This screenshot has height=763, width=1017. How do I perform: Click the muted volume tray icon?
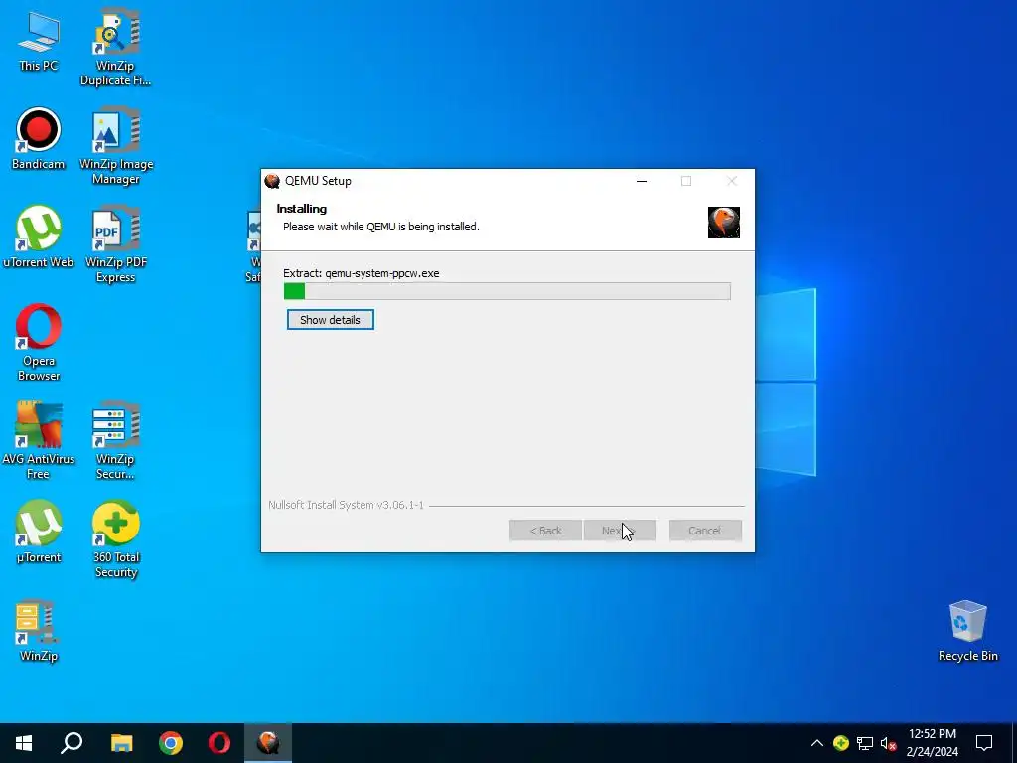click(x=889, y=743)
